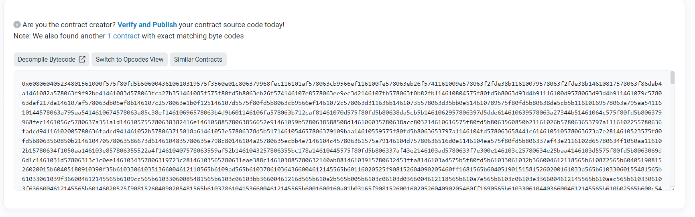
Task: Click the bytecode line starting with 6d1c1461031d
Action: pyautogui.click(x=341, y=160)
